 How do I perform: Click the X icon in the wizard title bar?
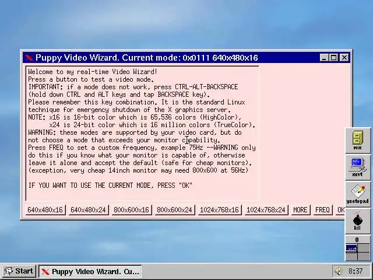point(29,58)
